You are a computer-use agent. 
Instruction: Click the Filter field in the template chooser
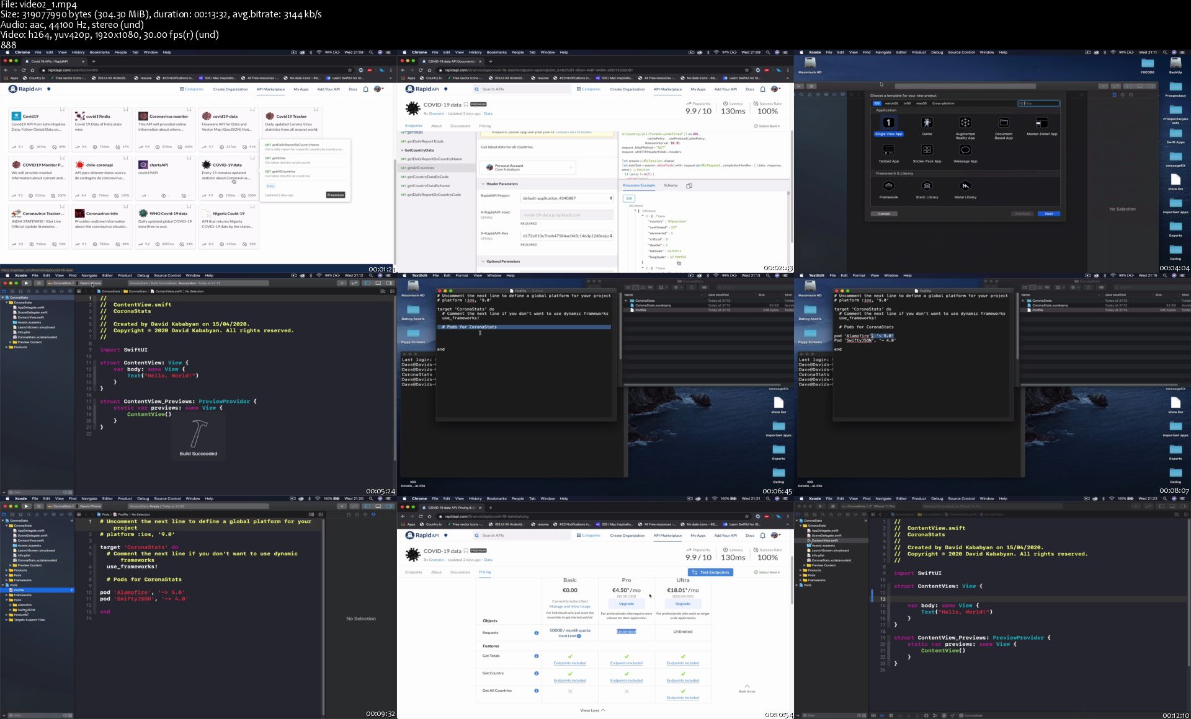[x=1038, y=104]
